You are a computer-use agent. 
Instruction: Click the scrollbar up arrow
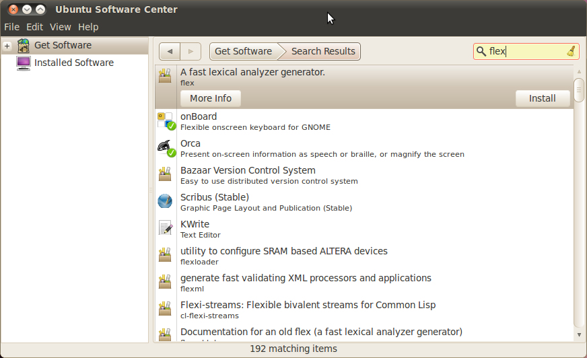(x=578, y=71)
